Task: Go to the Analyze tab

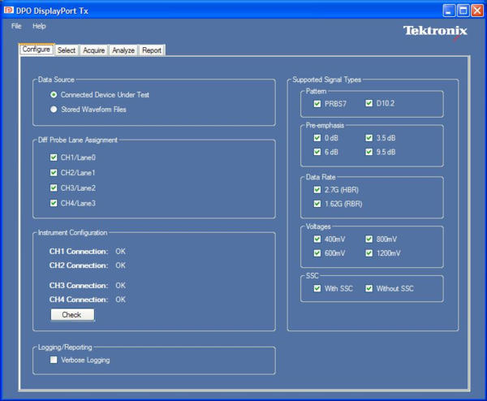Action: 123,50
